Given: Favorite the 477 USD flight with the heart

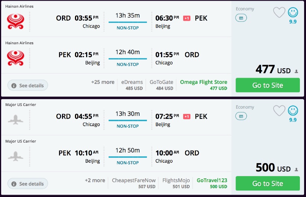Looking at the screenshot, I should 279,13.
